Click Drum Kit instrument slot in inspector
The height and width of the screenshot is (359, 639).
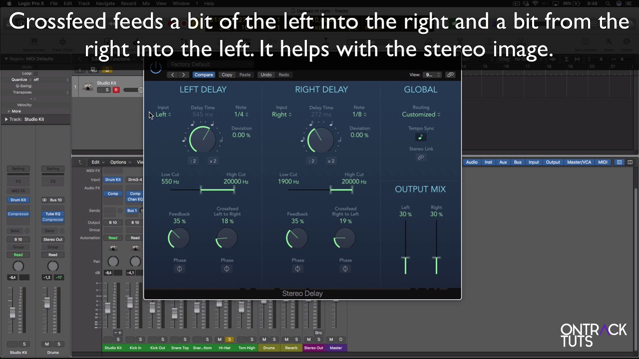(x=18, y=200)
